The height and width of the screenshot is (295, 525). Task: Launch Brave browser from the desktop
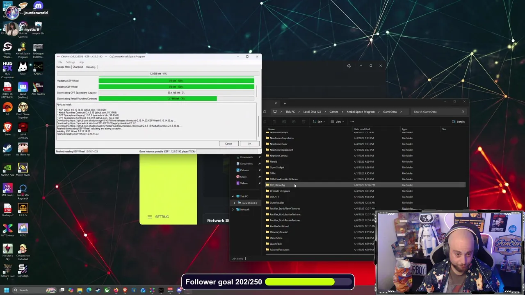[x=7, y=129]
